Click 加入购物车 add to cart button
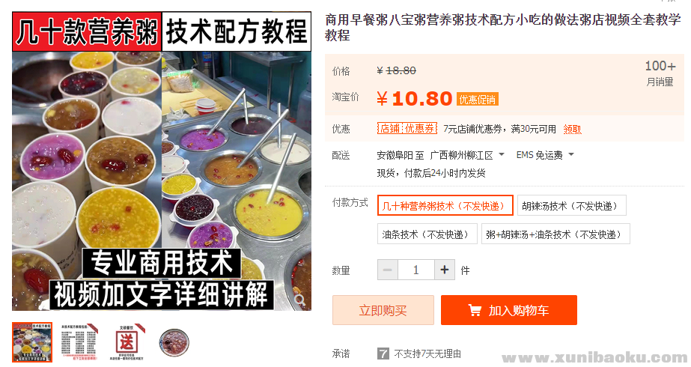The image size is (691, 367). 509,310
